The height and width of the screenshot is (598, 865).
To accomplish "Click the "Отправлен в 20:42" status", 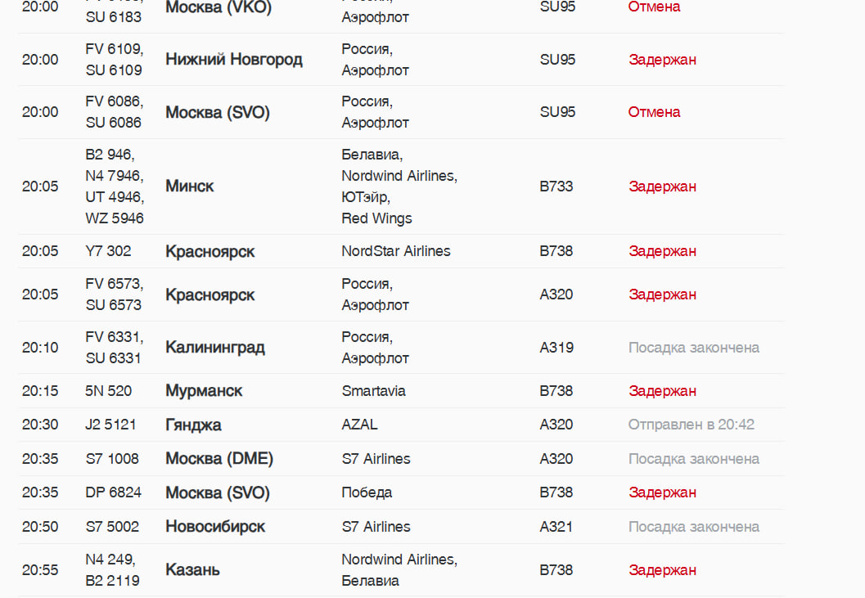I will 692,425.
